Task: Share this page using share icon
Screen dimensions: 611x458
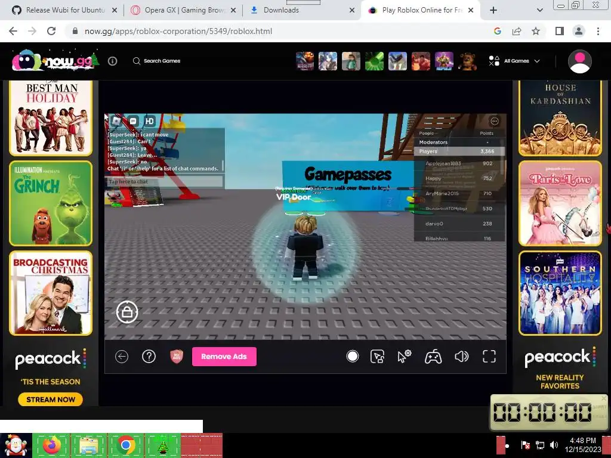Action: click(x=517, y=31)
